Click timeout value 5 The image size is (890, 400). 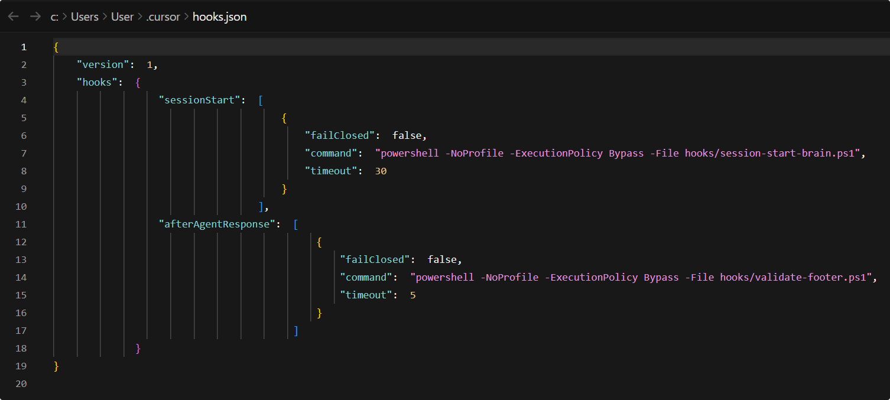pos(412,295)
